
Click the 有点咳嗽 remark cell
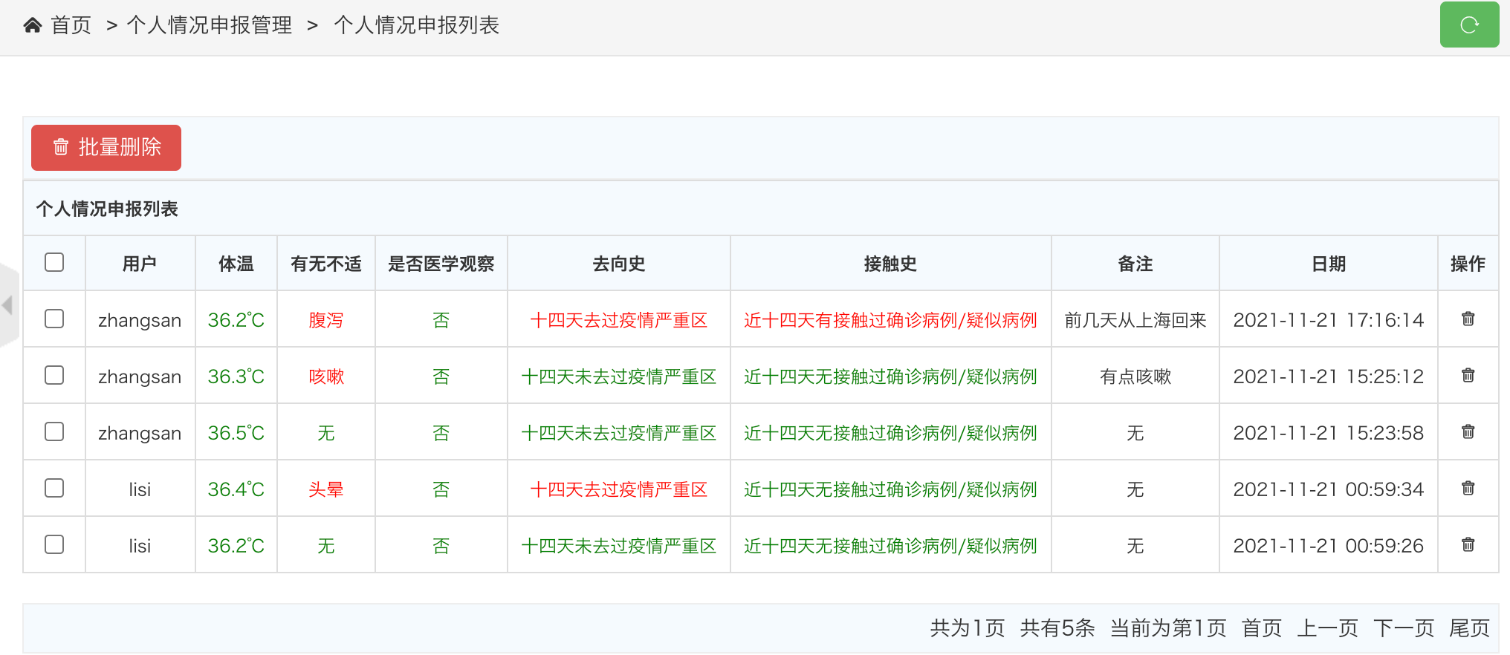coord(1135,377)
